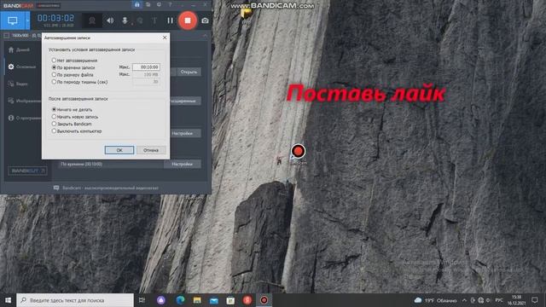The width and height of the screenshot is (546, 307).
Task: Select Начать новую запись radio option
Action: pyautogui.click(x=75, y=117)
